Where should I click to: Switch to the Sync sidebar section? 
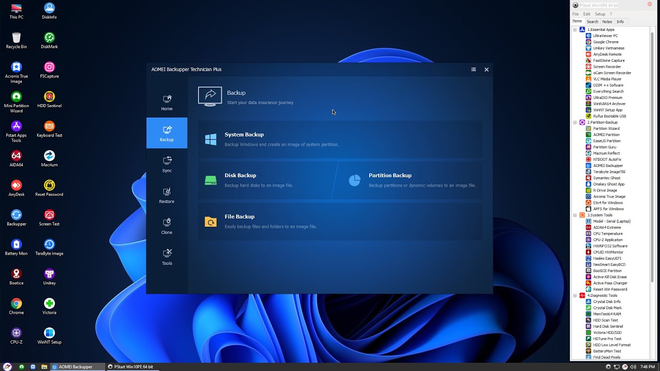[x=167, y=164]
